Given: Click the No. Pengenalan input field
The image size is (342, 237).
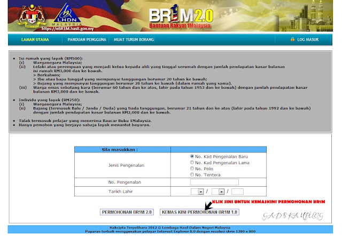Looking at the screenshot, I should [214, 182].
